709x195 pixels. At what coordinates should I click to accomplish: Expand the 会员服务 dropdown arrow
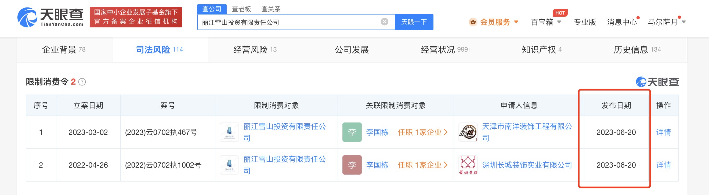pos(516,22)
